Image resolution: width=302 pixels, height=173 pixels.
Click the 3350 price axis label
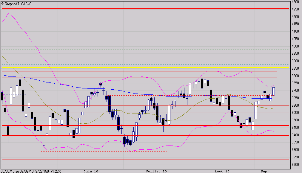(x=295, y=142)
